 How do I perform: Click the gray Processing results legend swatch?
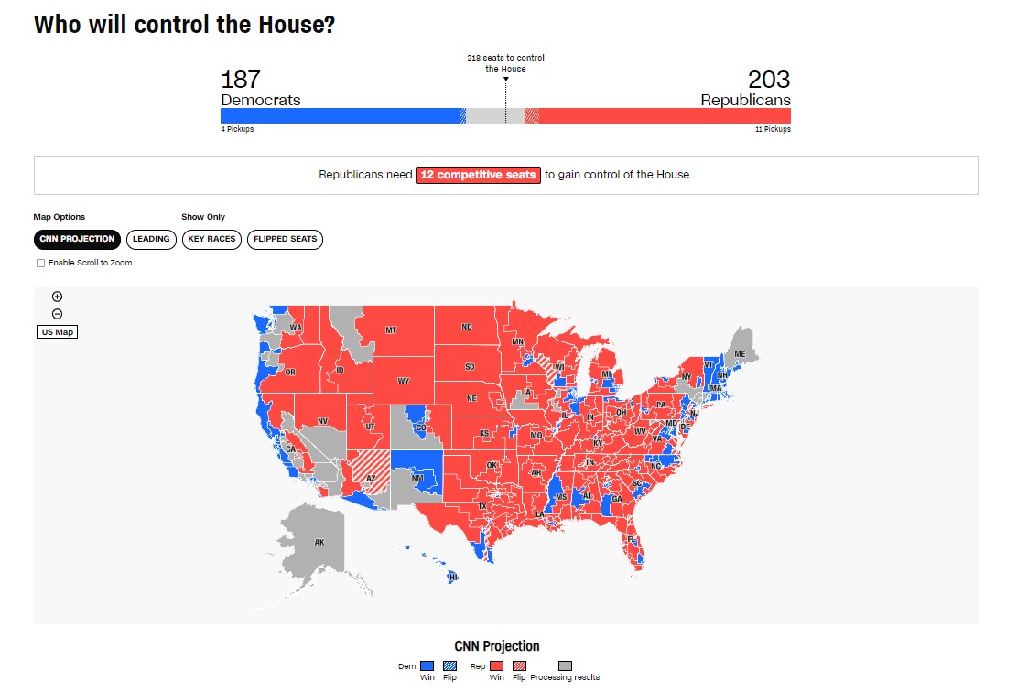565,666
